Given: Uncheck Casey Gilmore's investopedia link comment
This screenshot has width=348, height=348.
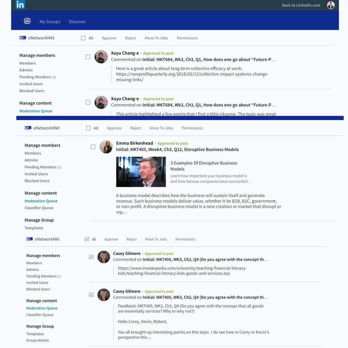Looking at the screenshot, I should click(91, 257).
